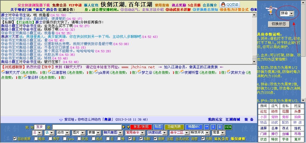This screenshot has width=306, height=143.
Task: Expand the 图片 dropdown
Action: point(79,133)
